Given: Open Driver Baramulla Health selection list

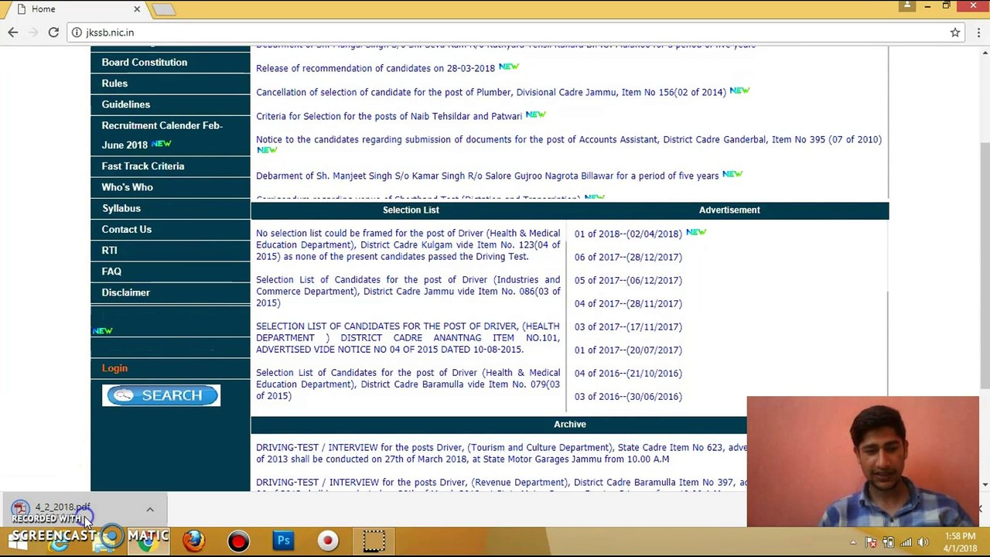Looking at the screenshot, I should click(x=408, y=384).
